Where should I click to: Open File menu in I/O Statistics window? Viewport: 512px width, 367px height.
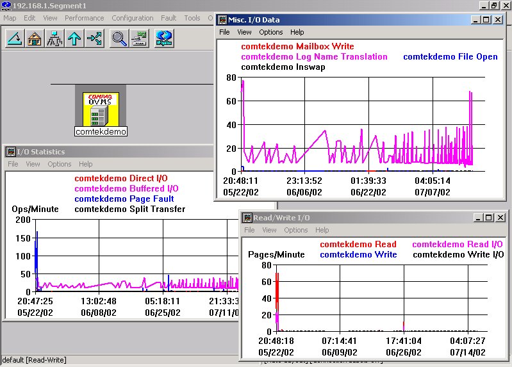pos(13,164)
